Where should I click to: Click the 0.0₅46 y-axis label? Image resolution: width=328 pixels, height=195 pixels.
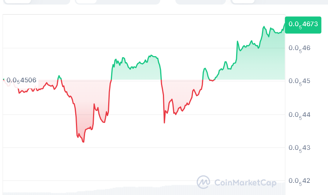pyautogui.click(x=300, y=48)
